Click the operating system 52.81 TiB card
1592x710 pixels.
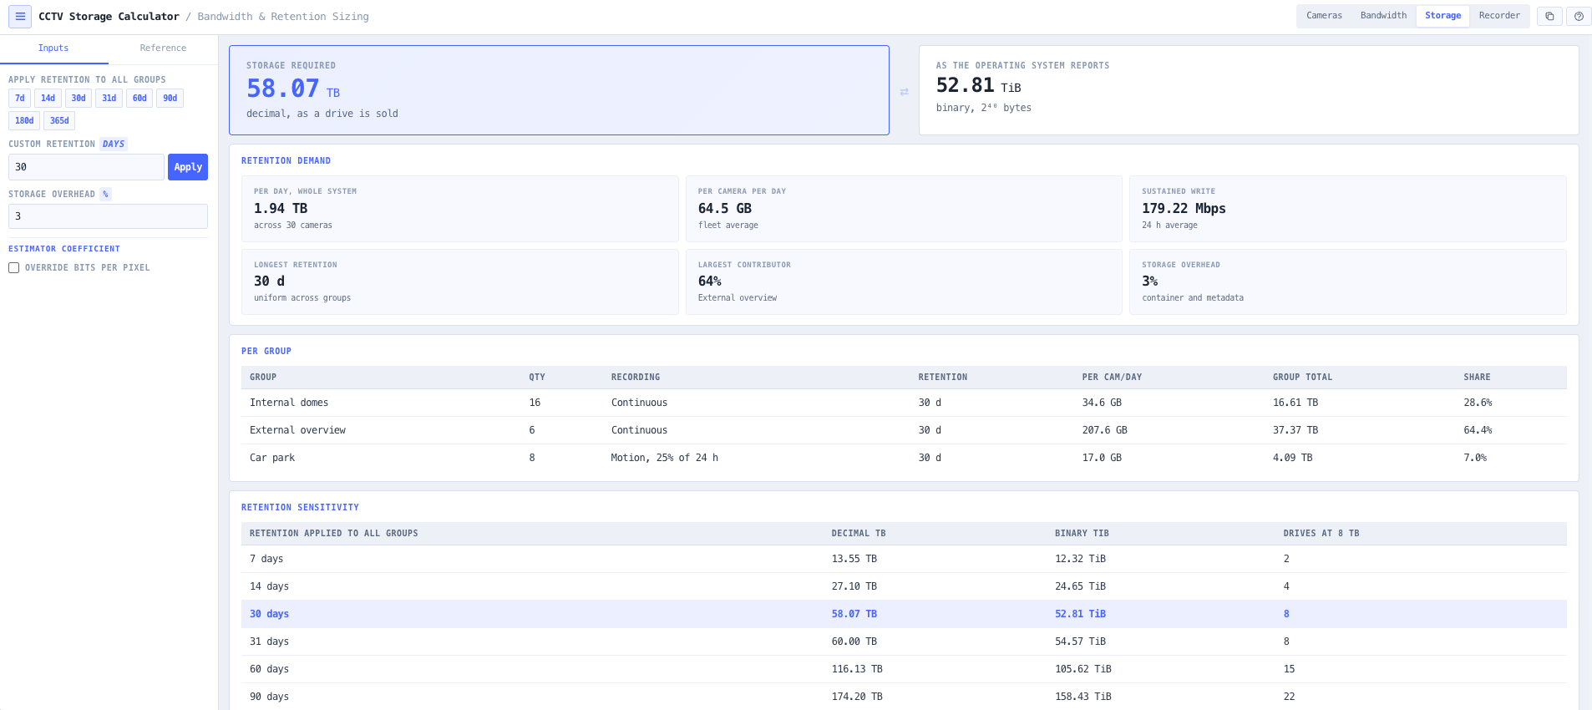pyautogui.click(x=1249, y=90)
